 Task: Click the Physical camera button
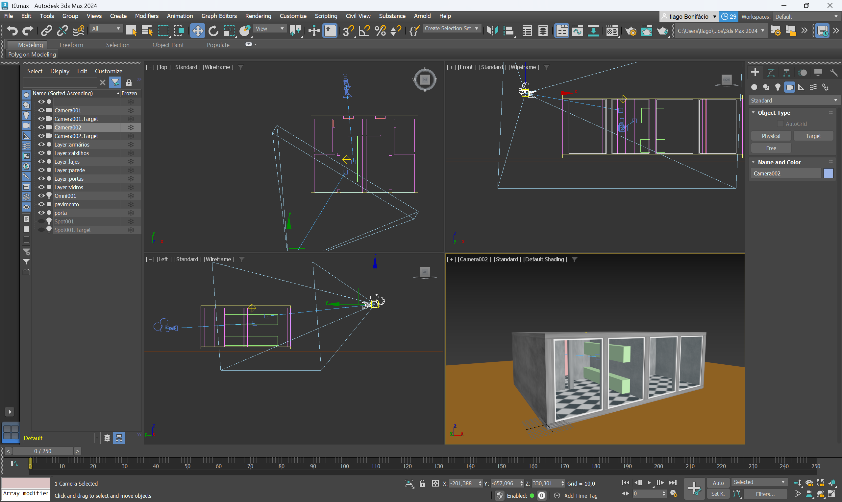click(771, 136)
